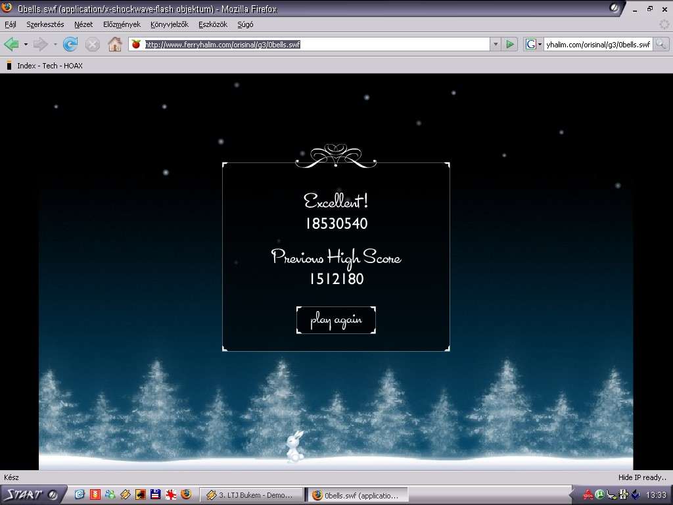The image size is (673, 505).
Task: Open the two-people messenger quick launch icon
Action: pos(110,494)
